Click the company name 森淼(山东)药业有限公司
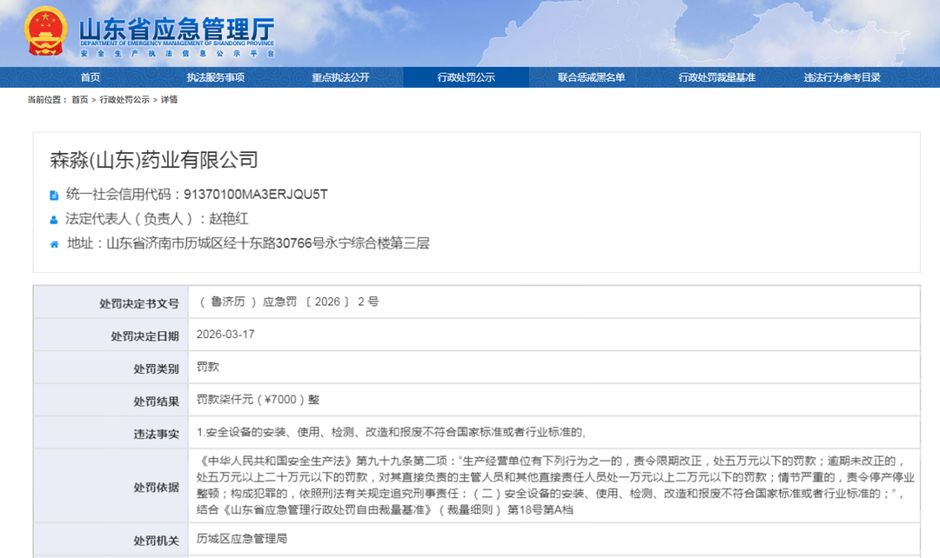Screen dimensions: 940x558 click(x=154, y=160)
